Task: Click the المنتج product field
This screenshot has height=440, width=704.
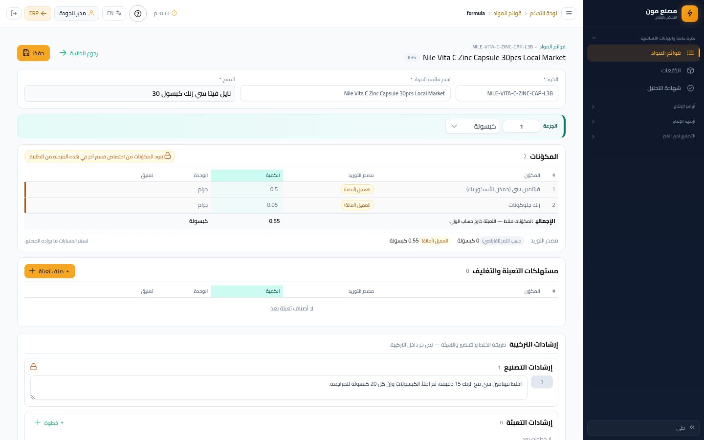Action: [130, 93]
